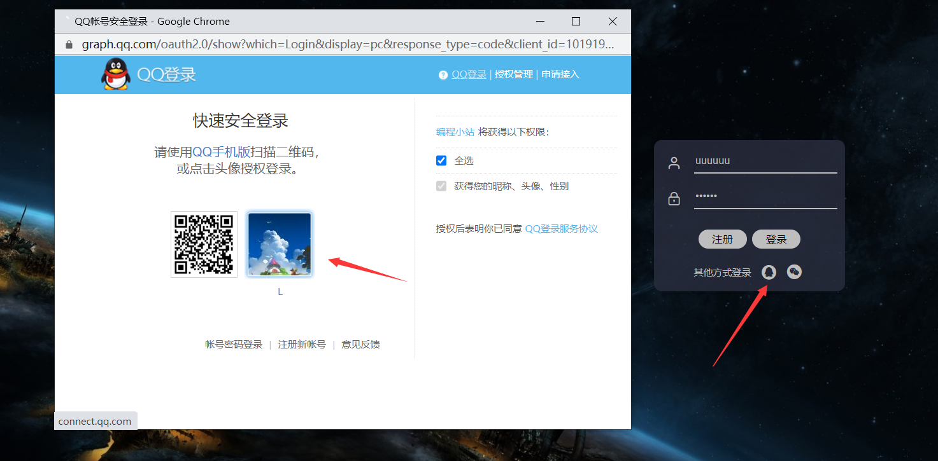This screenshot has height=461, width=938.
Task: Open the QQ登录服务协议 link
Action: [x=562, y=229]
